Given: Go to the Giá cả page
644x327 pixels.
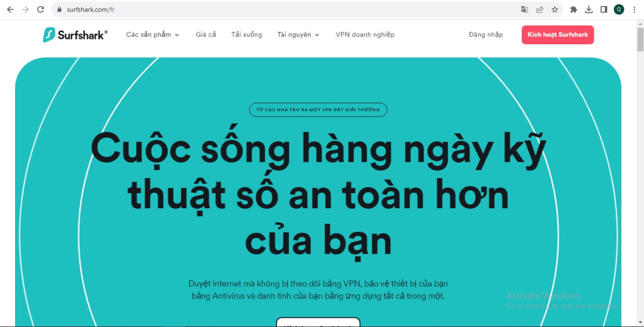Looking at the screenshot, I should click(x=206, y=35).
